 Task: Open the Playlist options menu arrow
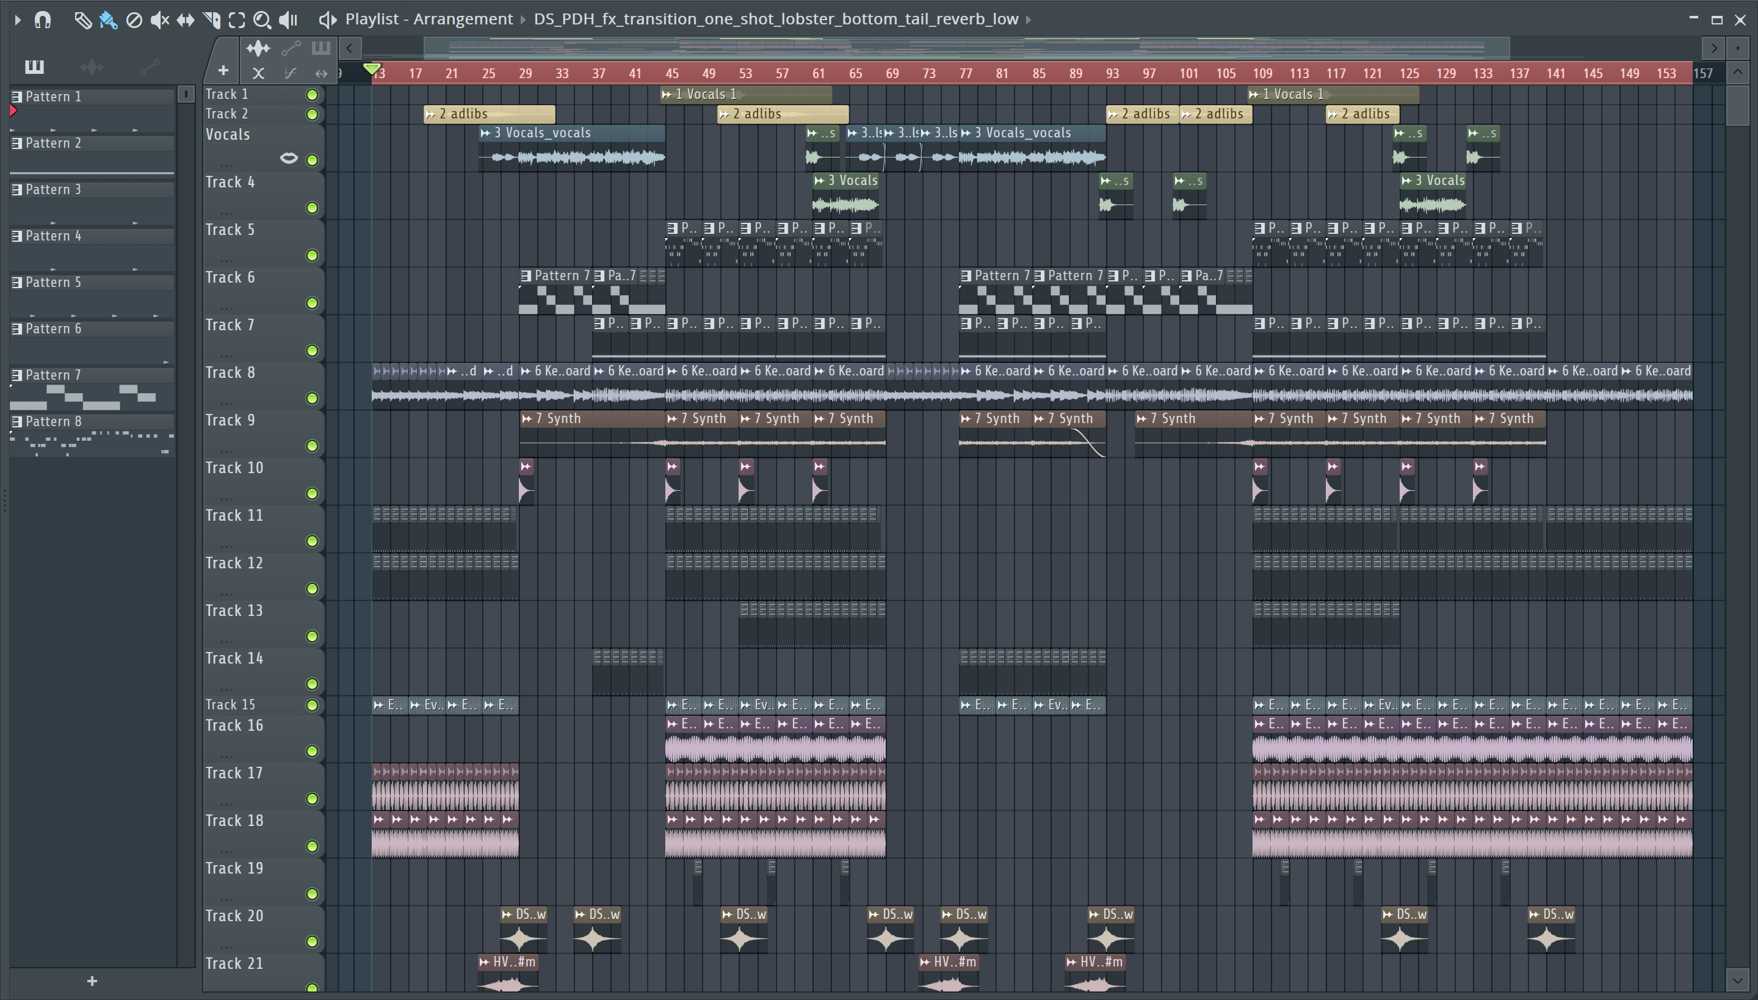click(18, 20)
